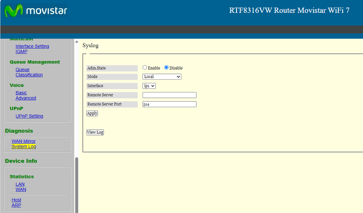Open the highlighted System Log link
363x213 pixels.
tap(24, 147)
